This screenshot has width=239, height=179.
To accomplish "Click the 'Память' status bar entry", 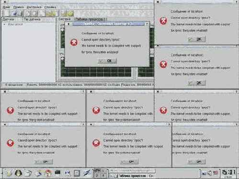I will point(73,85).
